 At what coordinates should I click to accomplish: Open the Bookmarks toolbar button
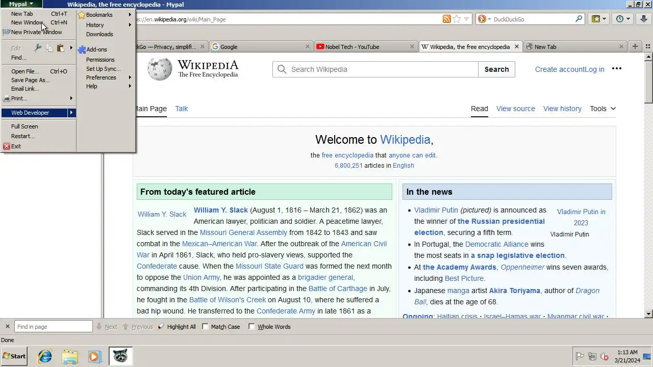[x=596, y=19]
